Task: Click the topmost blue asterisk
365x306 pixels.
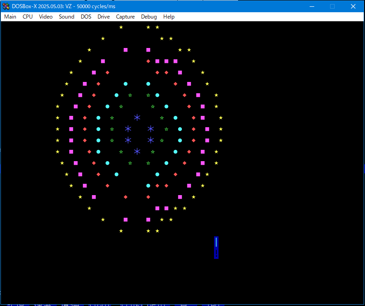Action: point(137,118)
